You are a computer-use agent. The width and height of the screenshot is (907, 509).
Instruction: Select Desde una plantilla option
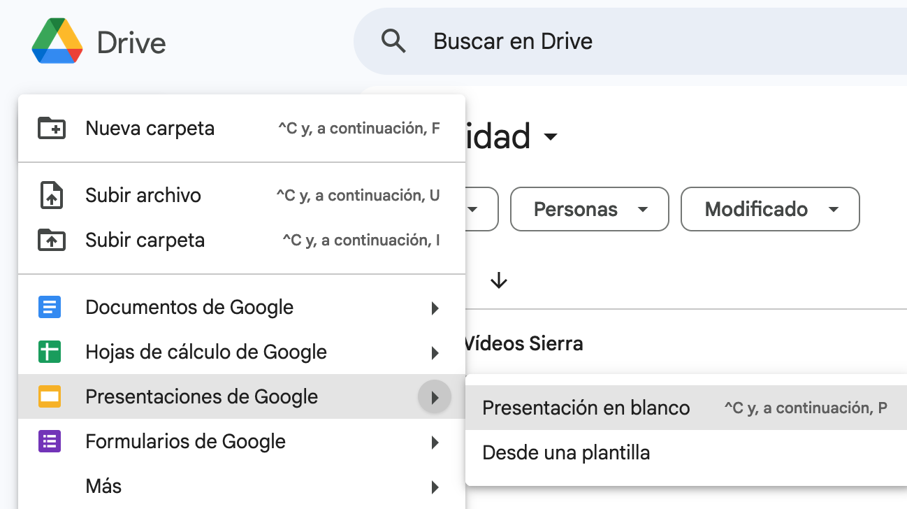point(566,452)
